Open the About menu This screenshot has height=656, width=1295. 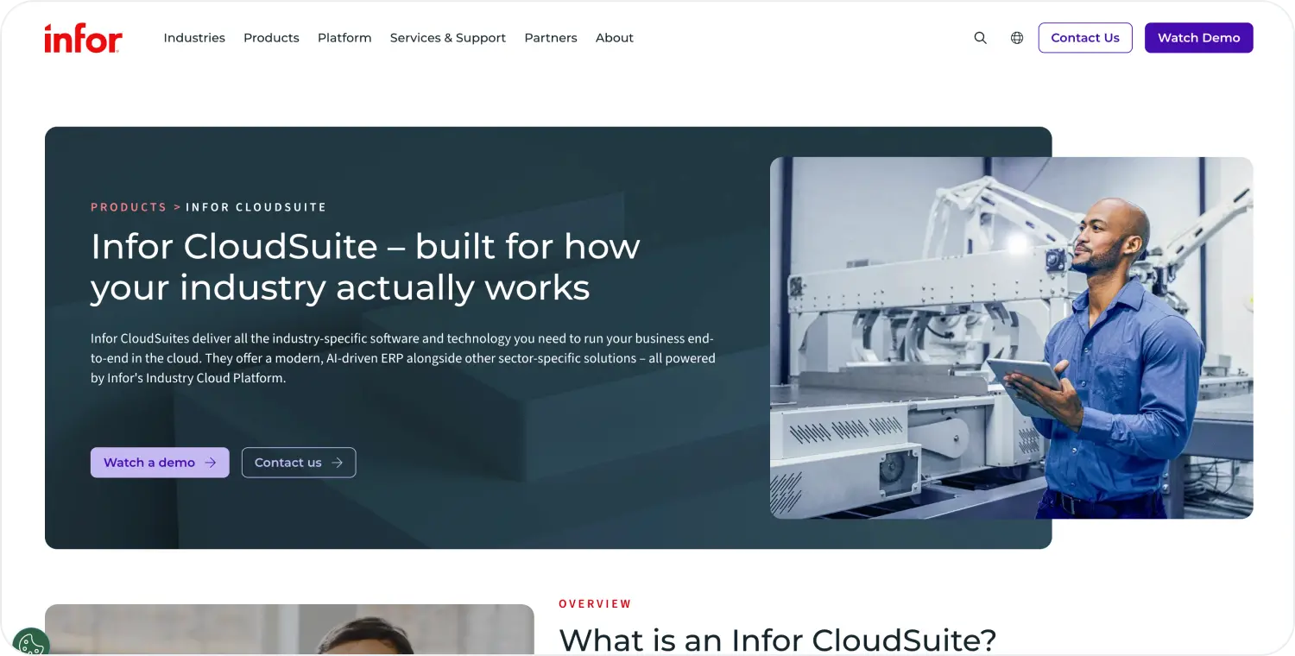pos(615,38)
